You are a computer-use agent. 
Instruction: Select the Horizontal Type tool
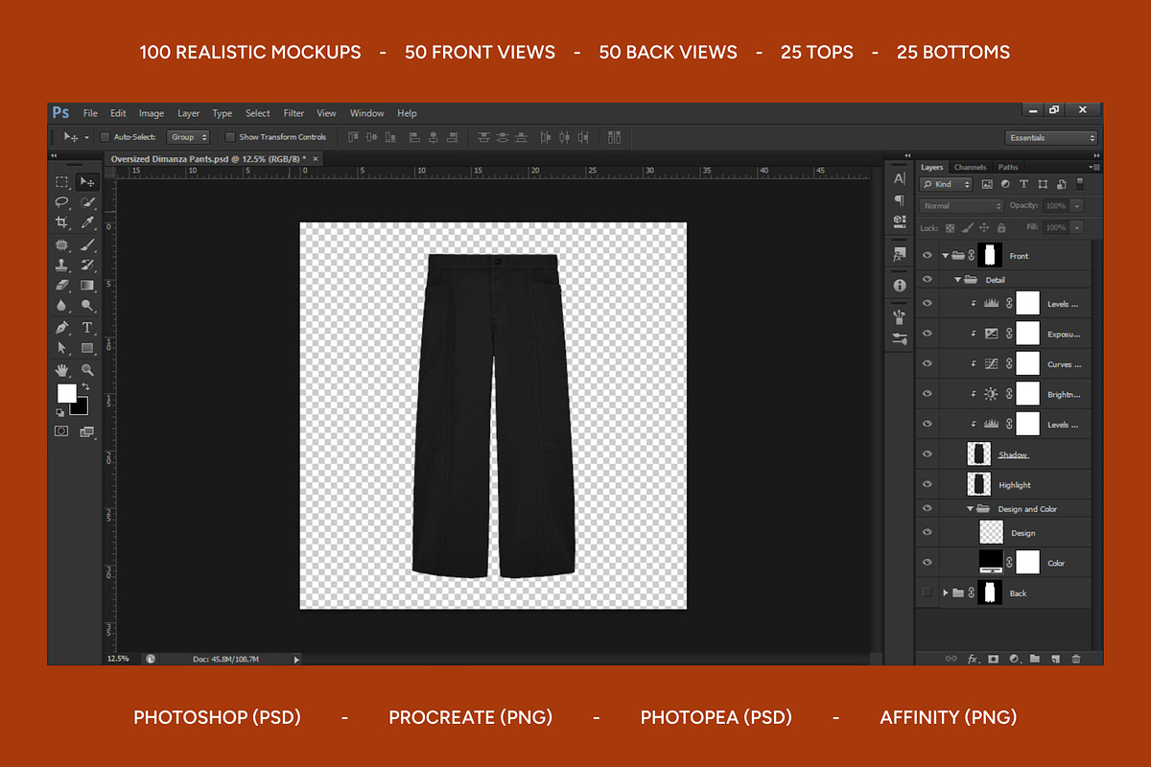pos(87,328)
